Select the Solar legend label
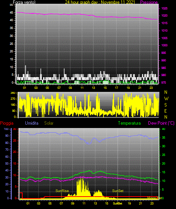The width and height of the screenshot is (176, 209). point(49,123)
